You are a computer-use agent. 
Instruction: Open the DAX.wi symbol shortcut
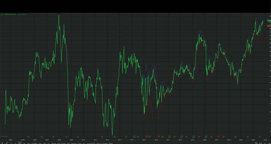(99, 143)
